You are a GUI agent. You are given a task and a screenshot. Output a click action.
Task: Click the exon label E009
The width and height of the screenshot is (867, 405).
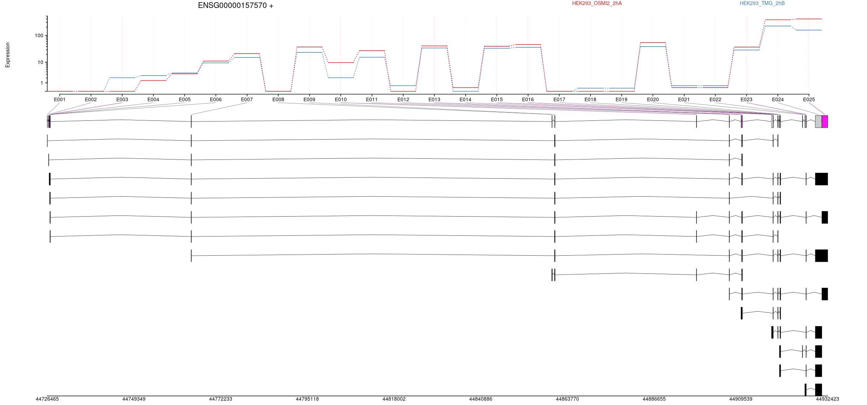(x=309, y=99)
